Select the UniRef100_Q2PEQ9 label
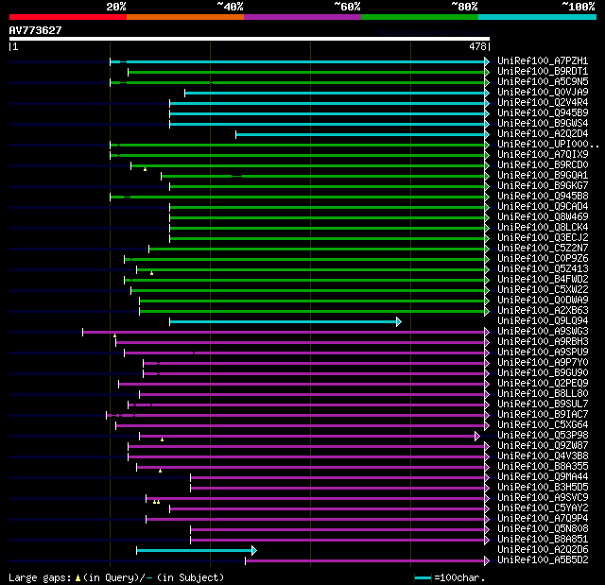 (543, 384)
